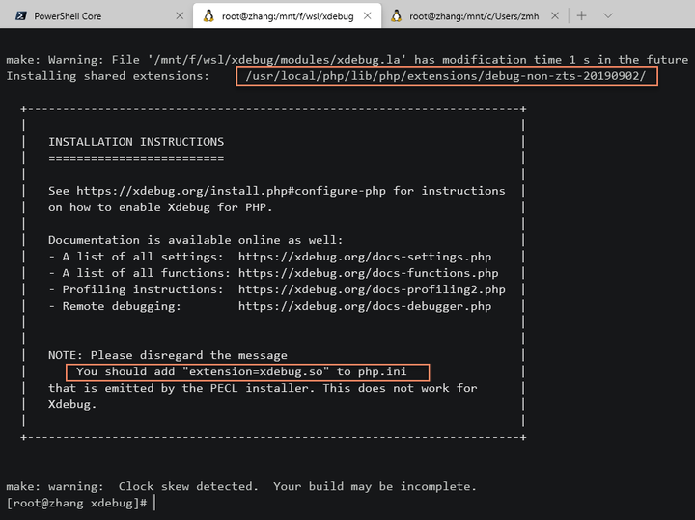Open the docs-profiling2.php URL

[x=372, y=289]
